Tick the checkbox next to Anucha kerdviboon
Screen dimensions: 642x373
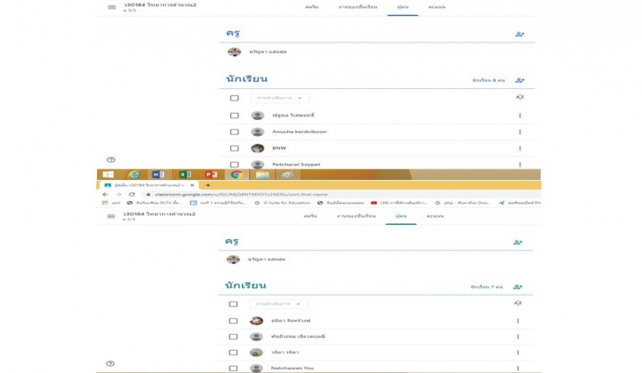click(x=234, y=132)
